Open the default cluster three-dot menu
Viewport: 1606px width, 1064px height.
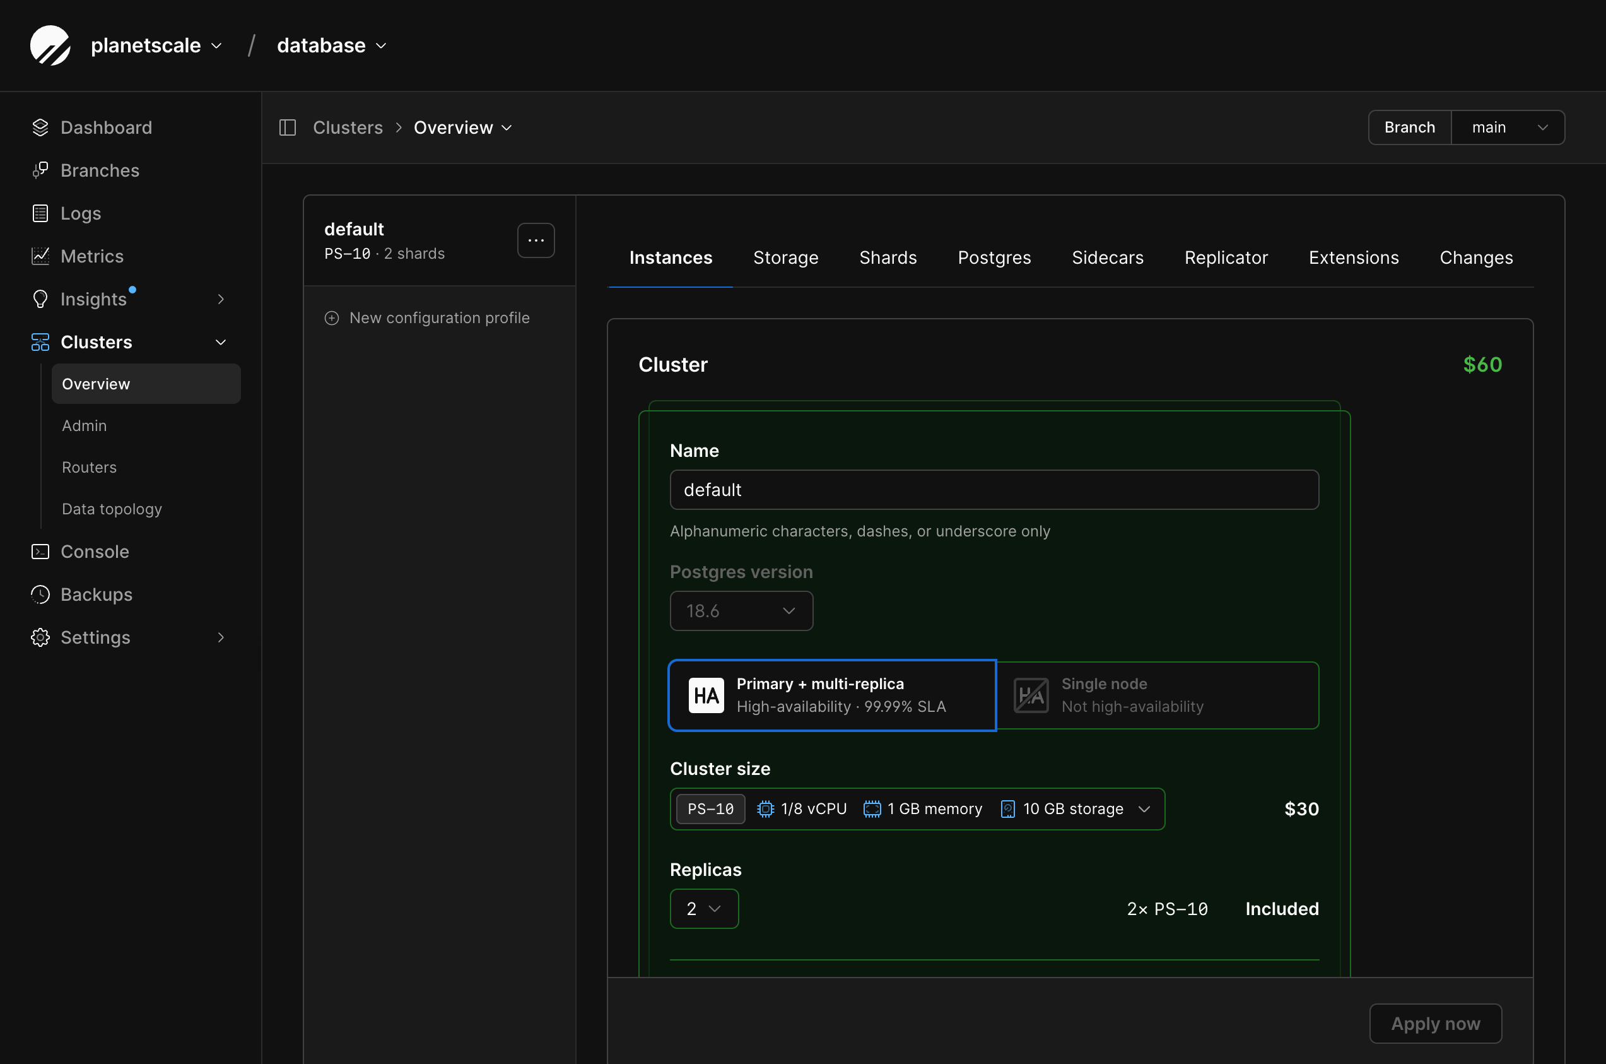536,240
